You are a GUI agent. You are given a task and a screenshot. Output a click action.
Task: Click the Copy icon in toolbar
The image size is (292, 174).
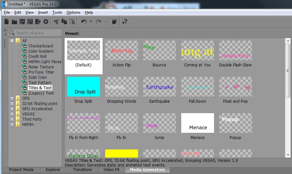click(x=64, y=22)
